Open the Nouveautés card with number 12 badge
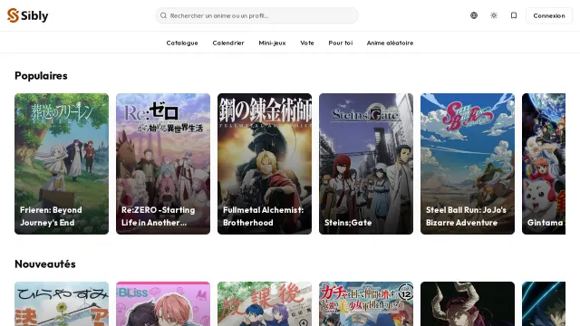Image resolution: width=580 pixels, height=326 pixels. click(x=366, y=304)
